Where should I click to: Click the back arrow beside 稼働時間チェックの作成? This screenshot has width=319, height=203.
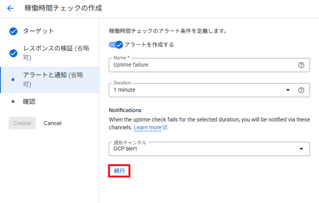point(10,8)
